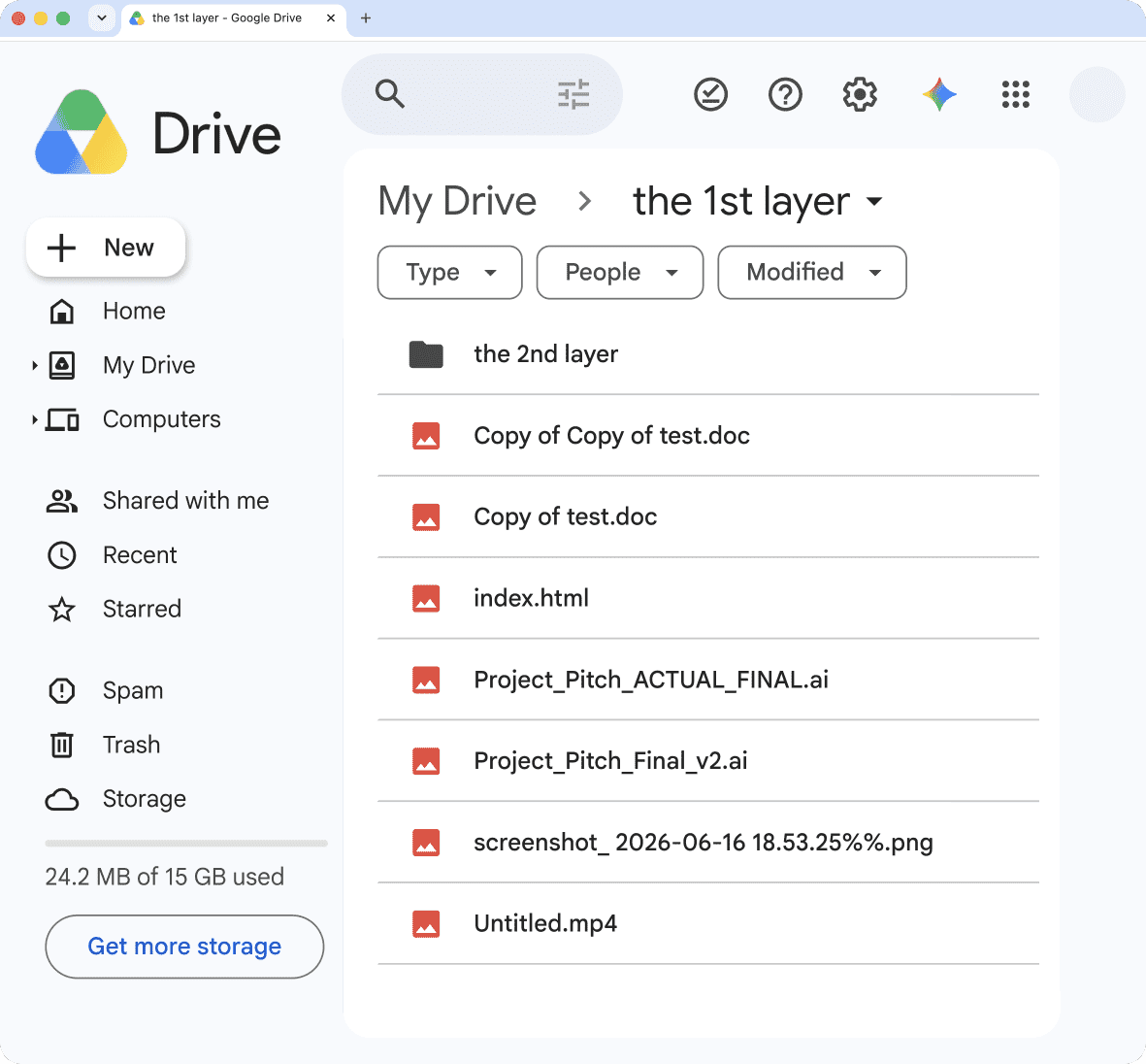Select the screenshot_ 2026-06-16 png file
The image size is (1146, 1064).
coord(704,843)
